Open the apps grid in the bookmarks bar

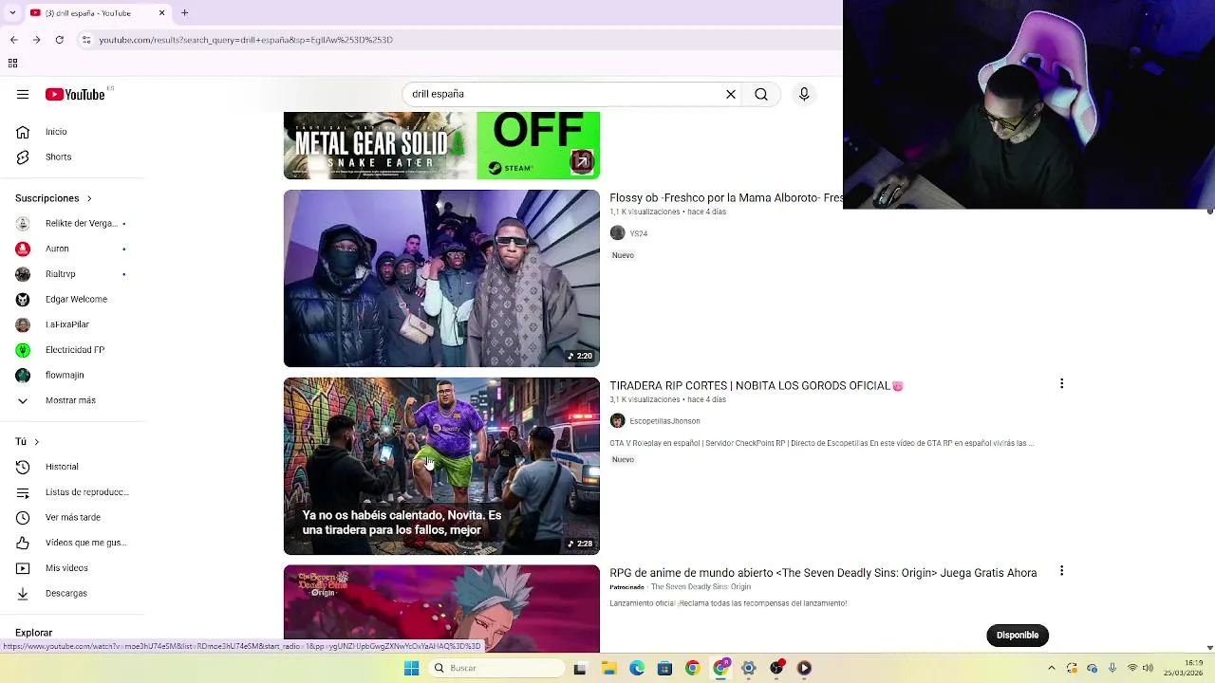pyautogui.click(x=12, y=64)
